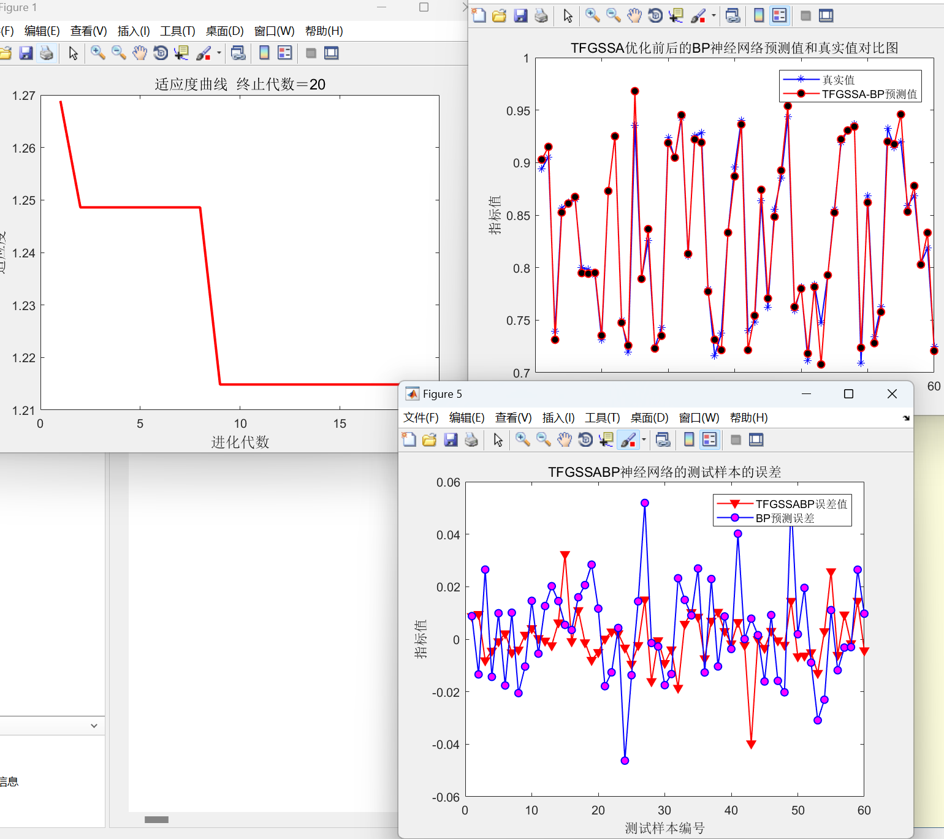Print Figure 1 with the printer icon
Viewport: 944px width, 839px height.
pos(47,53)
